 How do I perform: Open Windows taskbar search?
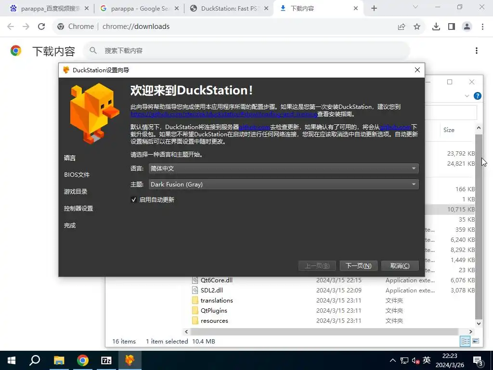(x=35, y=360)
